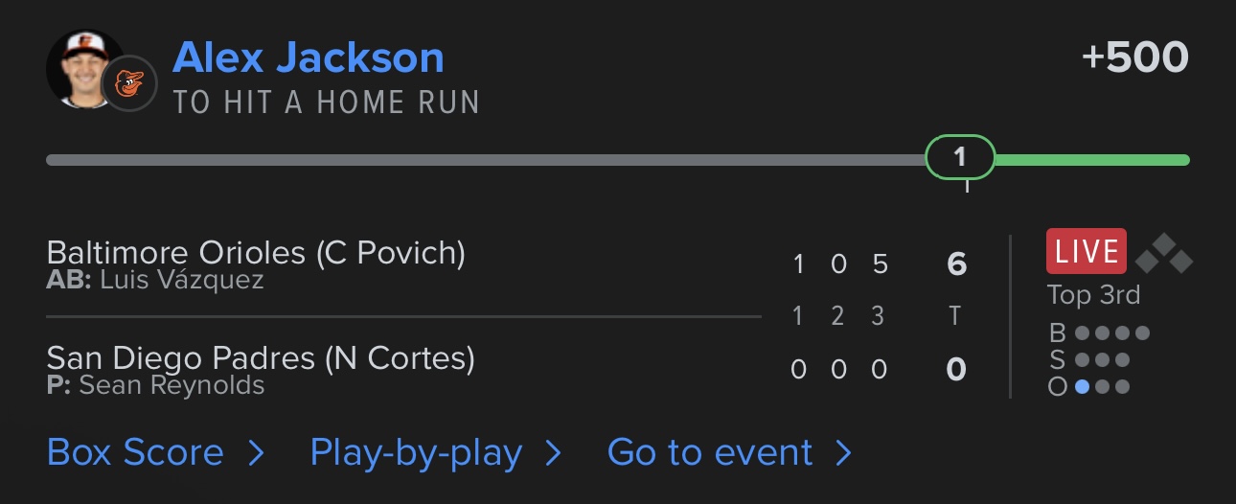This screenshot has width=1236, height=504.
Task: Open the Box Score link
Action: pyautogui.click(x=135, y=452)
